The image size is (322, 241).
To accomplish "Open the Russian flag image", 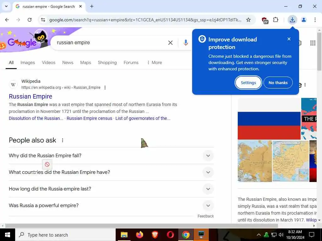I will click(x=269, y=119).
